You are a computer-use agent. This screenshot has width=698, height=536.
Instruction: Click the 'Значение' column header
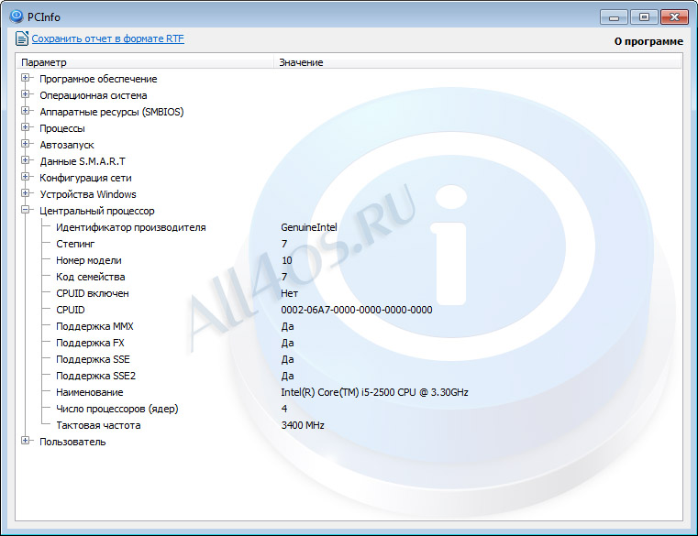tap(478, 62)
